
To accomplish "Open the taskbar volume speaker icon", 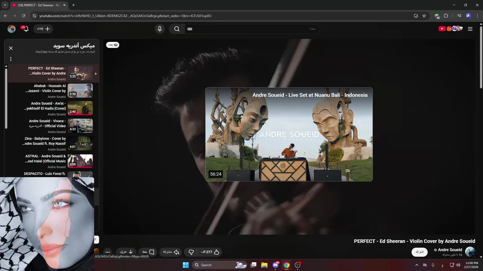I will pyautogui.click(x=458, y=265).
